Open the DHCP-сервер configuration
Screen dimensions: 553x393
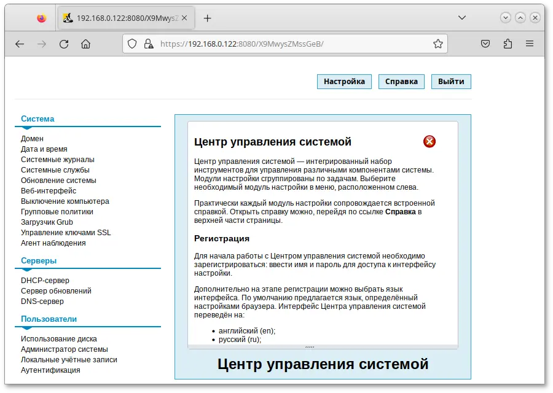(x=45, y=280)
